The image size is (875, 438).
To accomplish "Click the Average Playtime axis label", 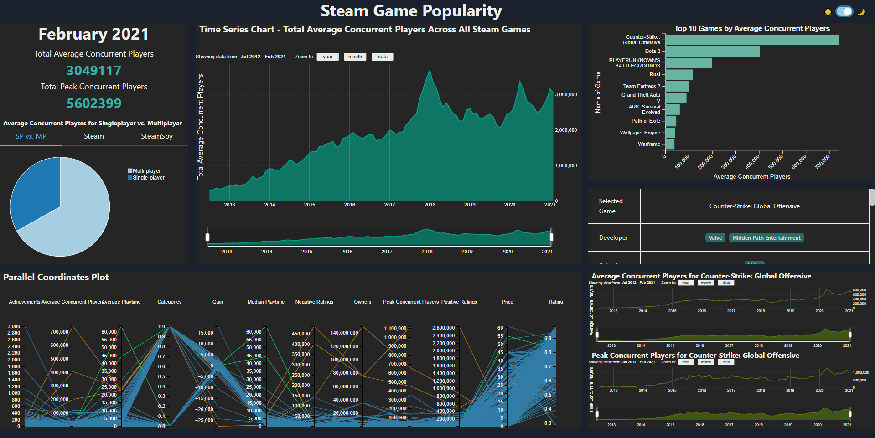I will 121,302.
